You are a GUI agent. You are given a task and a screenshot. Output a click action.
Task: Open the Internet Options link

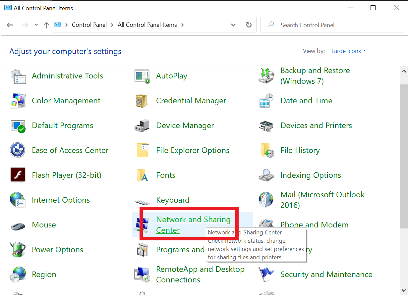click(x=61, y=200)
